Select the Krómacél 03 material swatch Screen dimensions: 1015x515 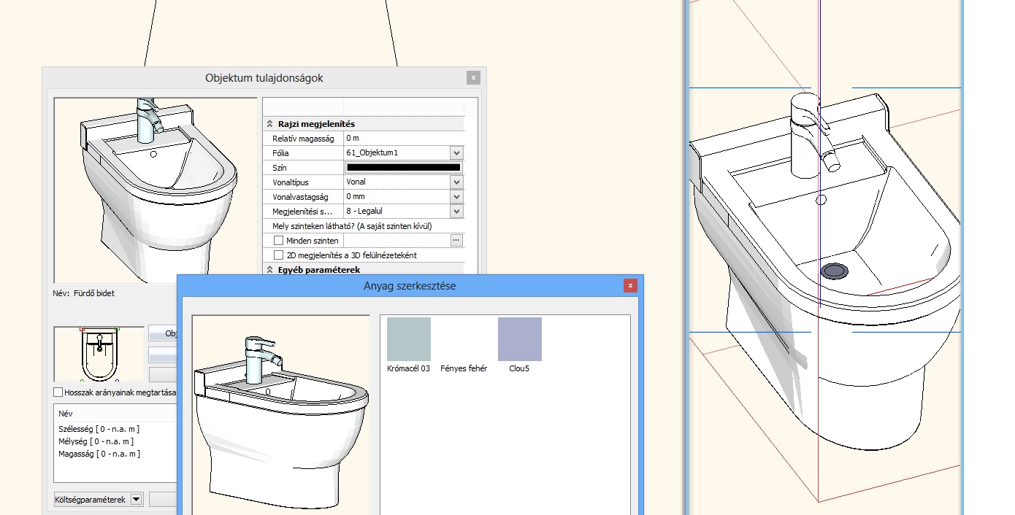(x=408, y=339)
